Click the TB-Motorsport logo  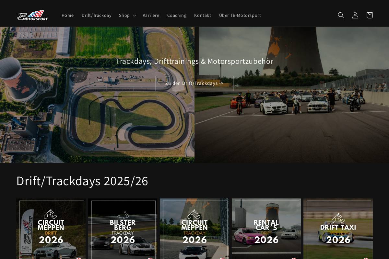[32, 15]
